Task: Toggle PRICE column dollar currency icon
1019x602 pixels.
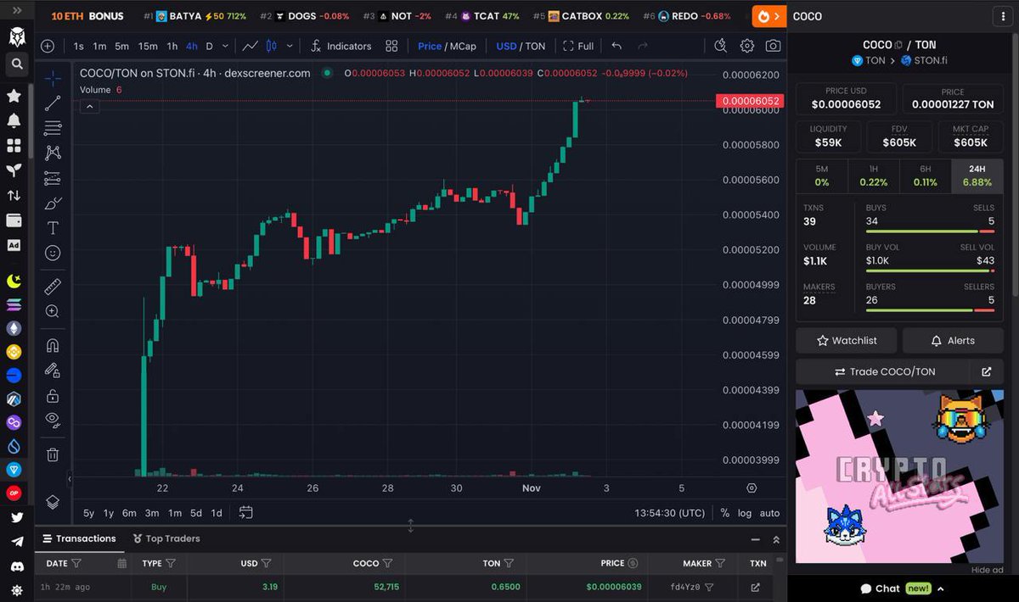Action: [632, 563]
